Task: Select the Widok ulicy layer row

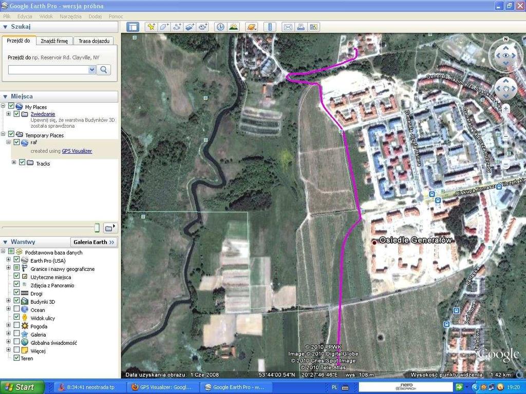Action: (x=43, y=318)
